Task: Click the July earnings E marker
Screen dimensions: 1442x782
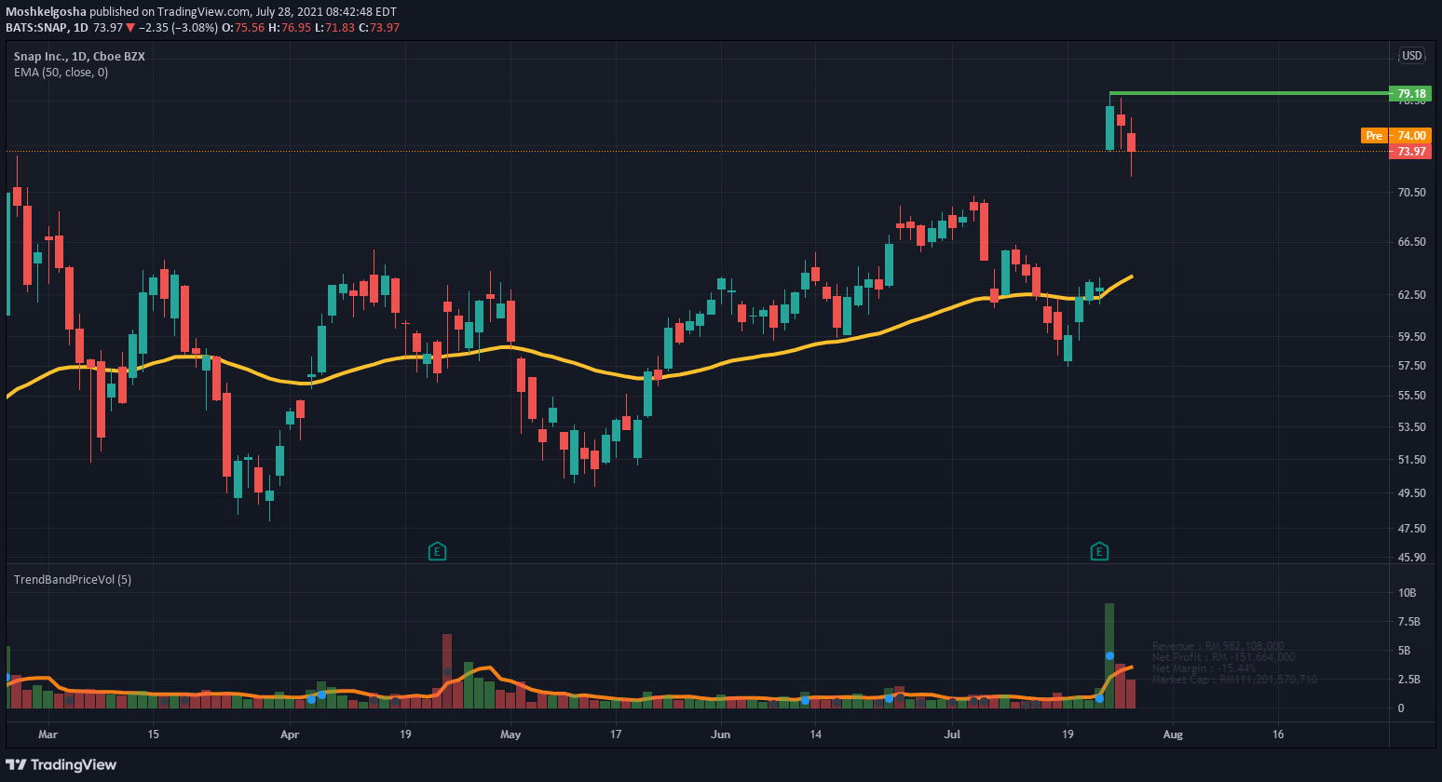Action: [x=1099, y=552]
